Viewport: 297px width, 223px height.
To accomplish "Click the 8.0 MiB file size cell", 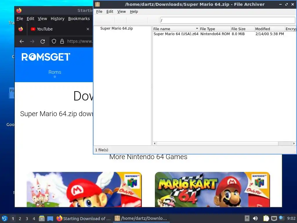I will click(x=238, y=34).
